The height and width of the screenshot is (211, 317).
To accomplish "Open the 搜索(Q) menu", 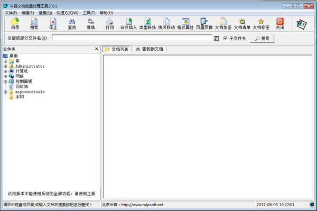I will pos(45,13).
